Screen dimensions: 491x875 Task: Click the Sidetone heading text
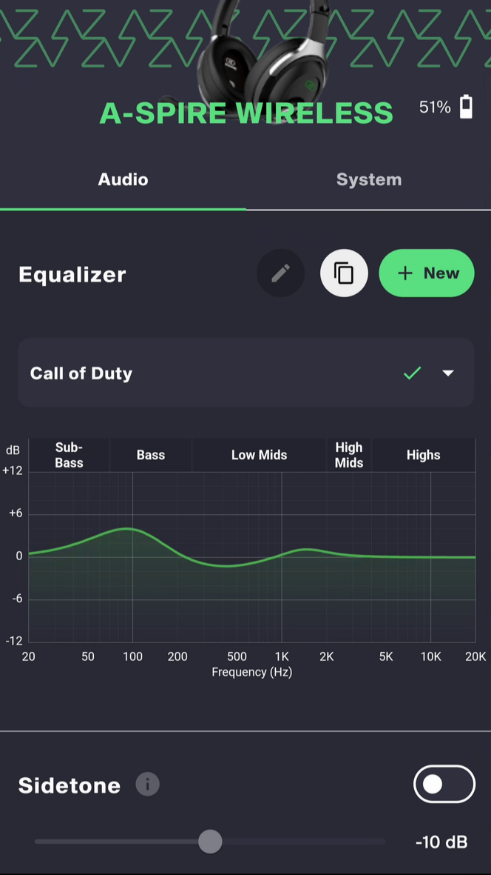coord(70,785)
